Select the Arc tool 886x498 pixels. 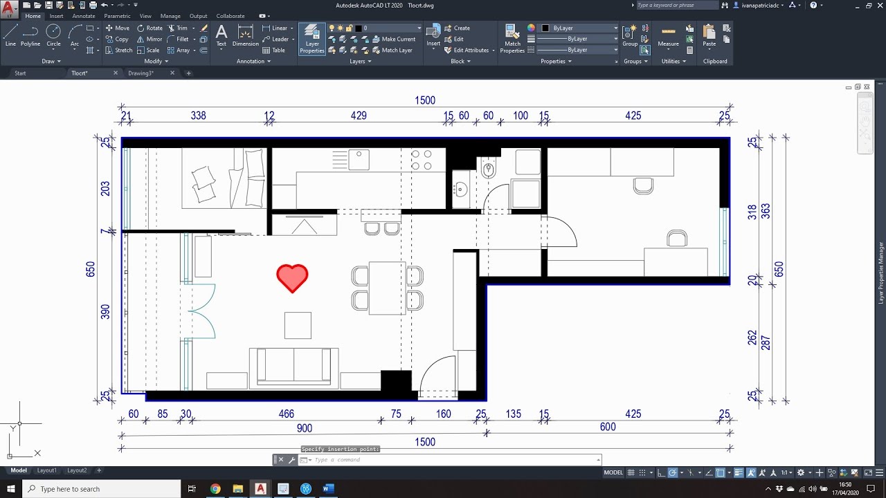74,35
